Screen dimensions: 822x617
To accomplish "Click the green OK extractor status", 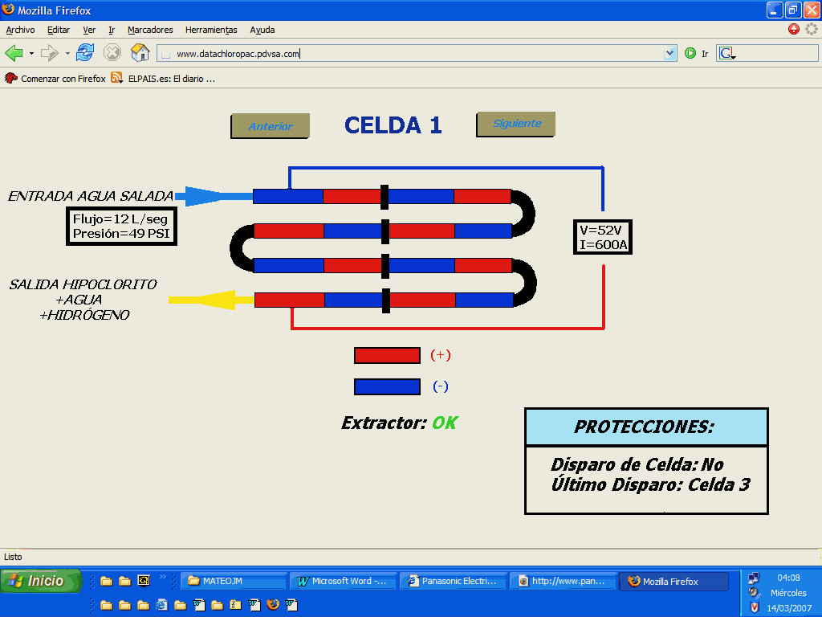I will [445, 423].
